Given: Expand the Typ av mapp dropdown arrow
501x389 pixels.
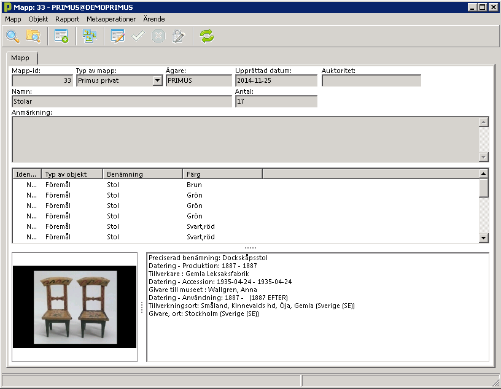Looking at the screenshot, I should 158,81.
